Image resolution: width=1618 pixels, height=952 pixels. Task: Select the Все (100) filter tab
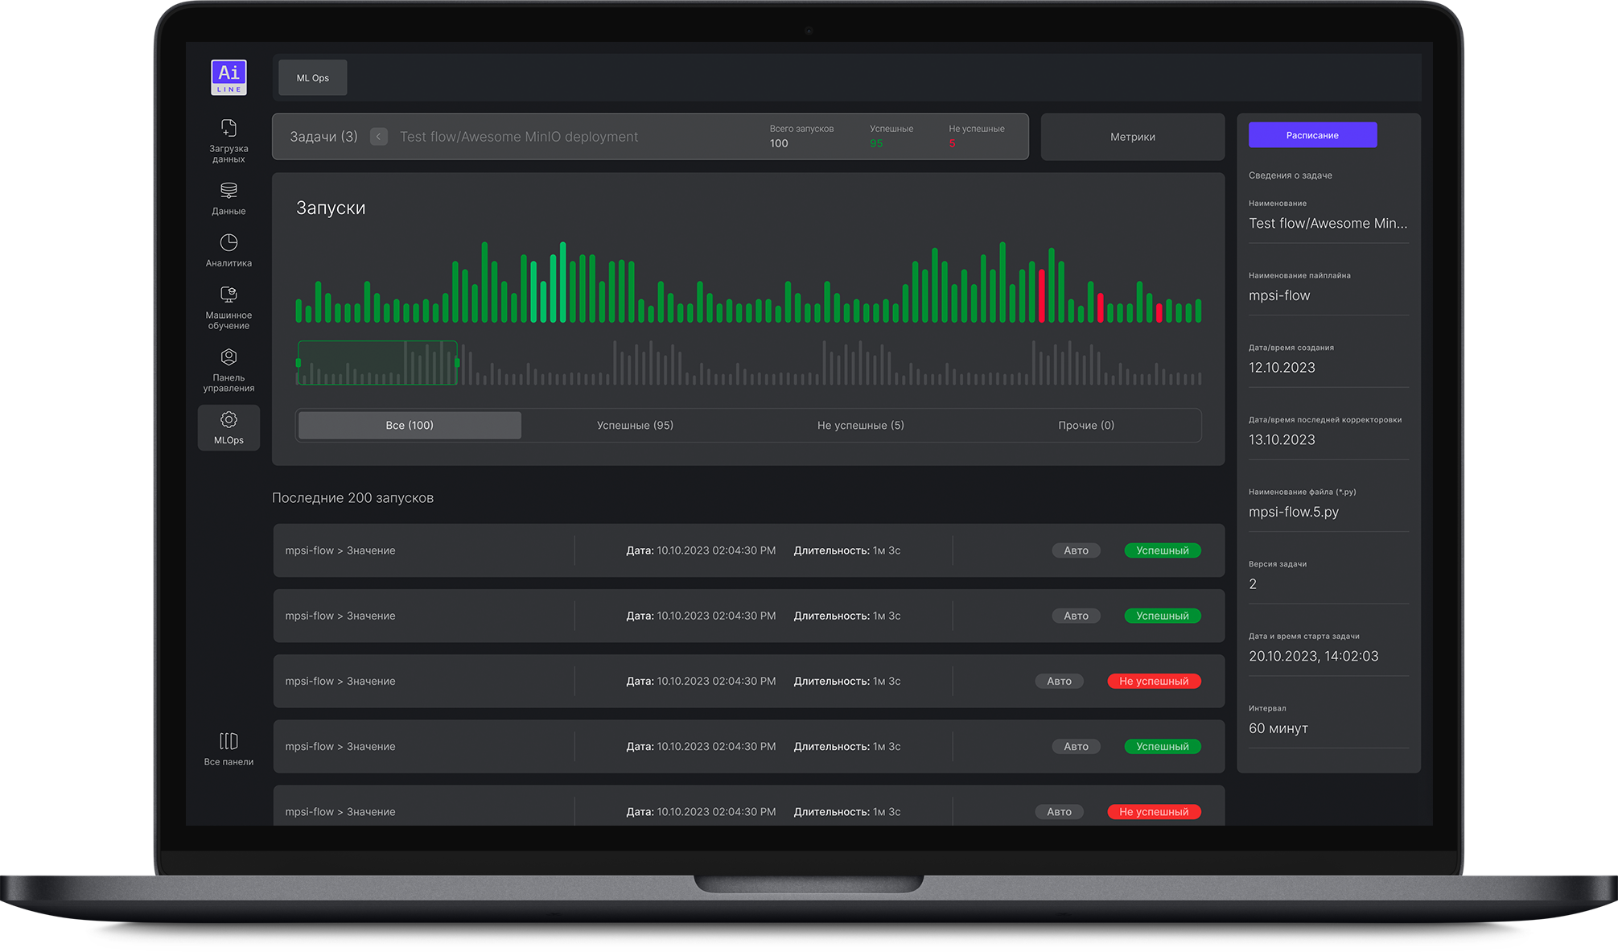[410, 425]
